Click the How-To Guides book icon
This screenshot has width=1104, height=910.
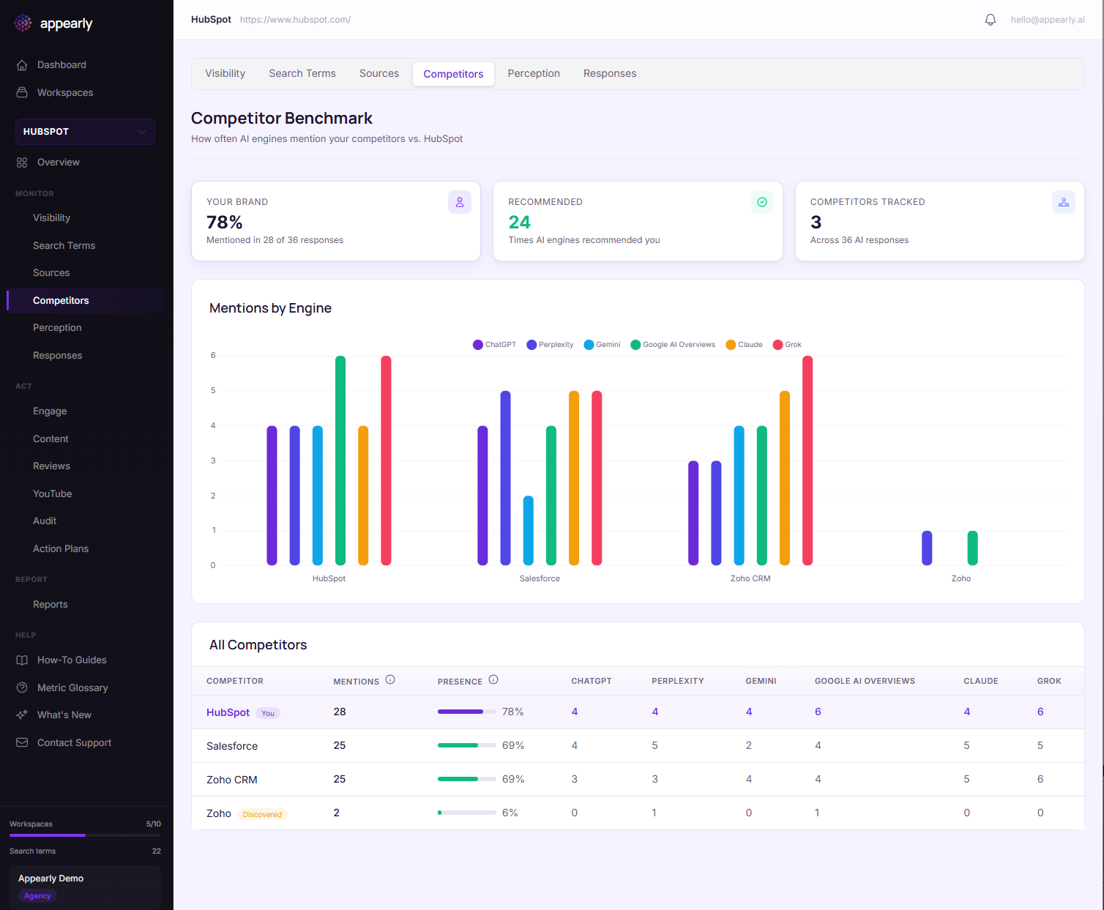point(22,660)
